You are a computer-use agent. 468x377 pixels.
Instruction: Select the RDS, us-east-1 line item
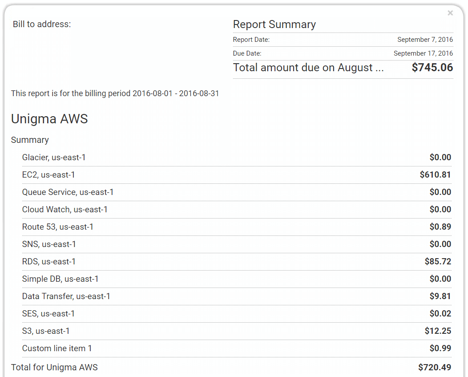click(237, 261)
